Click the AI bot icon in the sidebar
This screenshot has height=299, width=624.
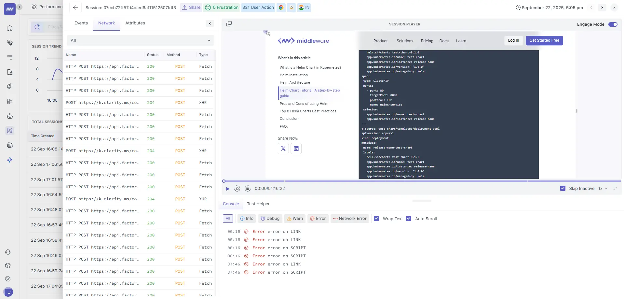[10, 116]
